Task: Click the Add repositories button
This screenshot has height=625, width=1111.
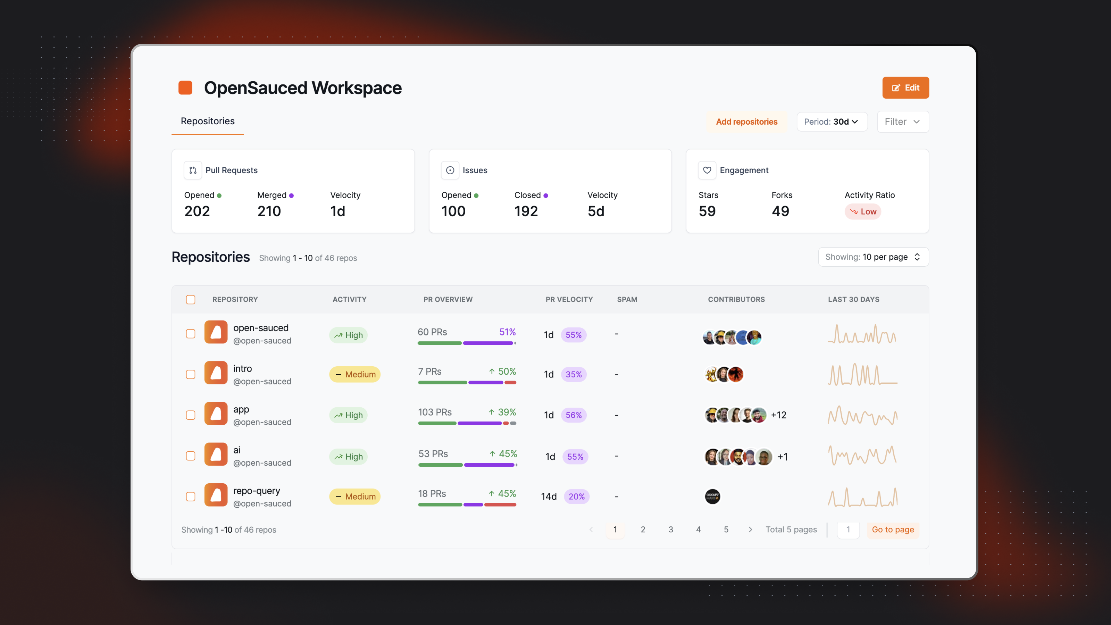Action: 746,121
